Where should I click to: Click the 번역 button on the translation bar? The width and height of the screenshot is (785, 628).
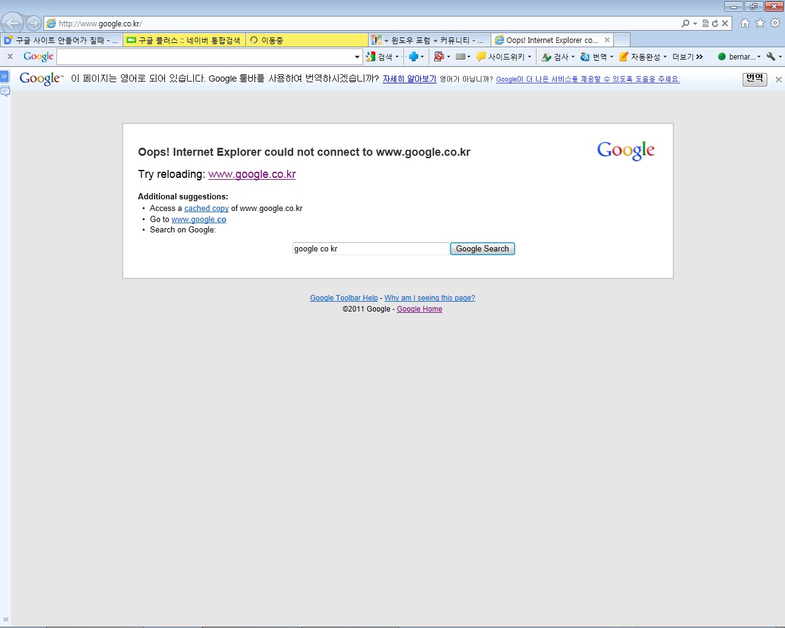pos(755,78)
